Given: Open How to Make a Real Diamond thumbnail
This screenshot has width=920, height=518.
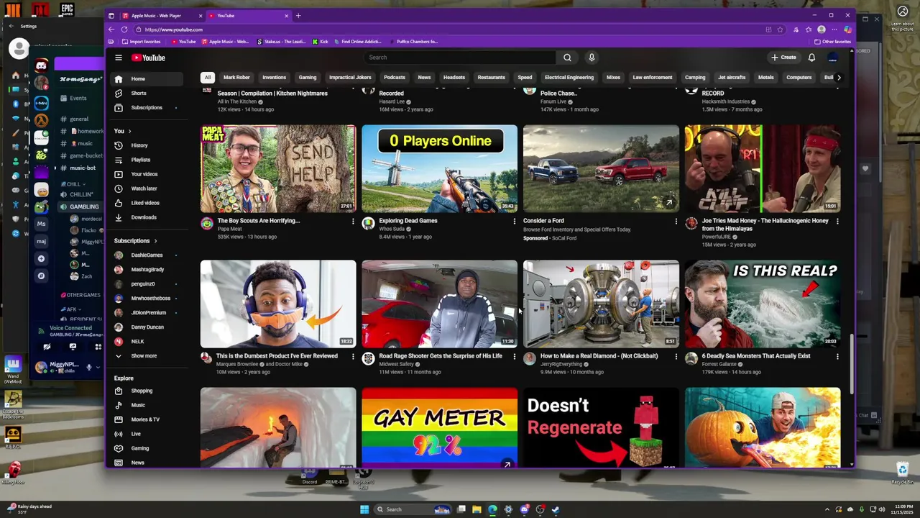Looking at the screenshot, I should (601, 304).
